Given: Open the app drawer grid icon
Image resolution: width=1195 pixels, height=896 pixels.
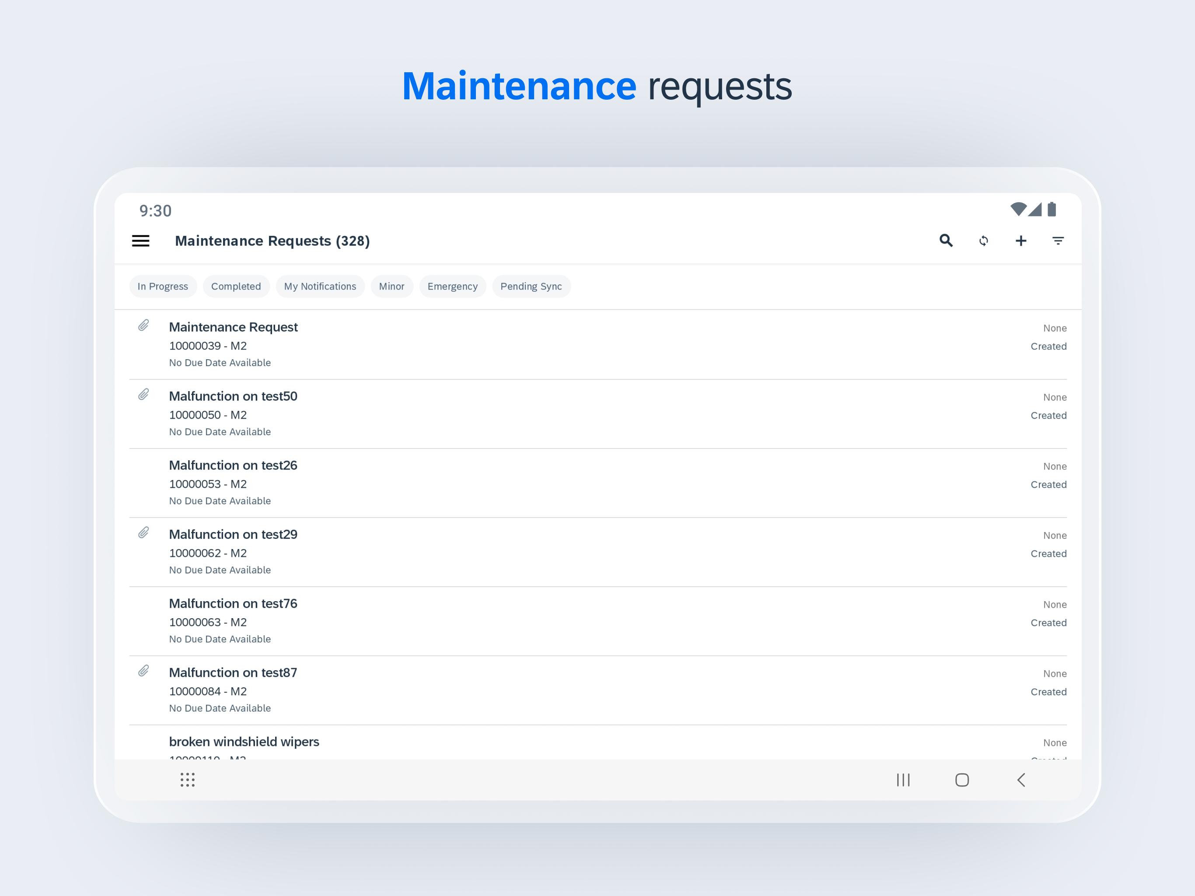Looking at the screenshot, I should [188, 779].
